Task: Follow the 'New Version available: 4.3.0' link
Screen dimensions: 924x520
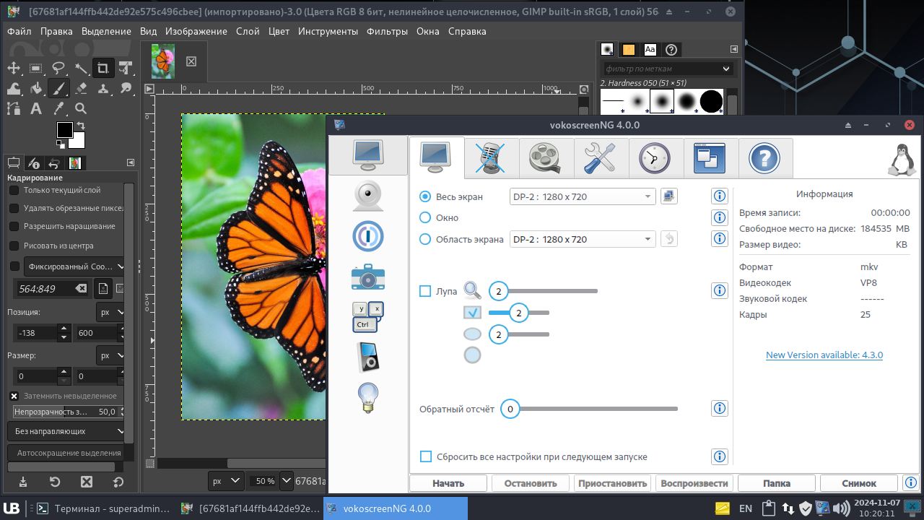Action: 824,355
